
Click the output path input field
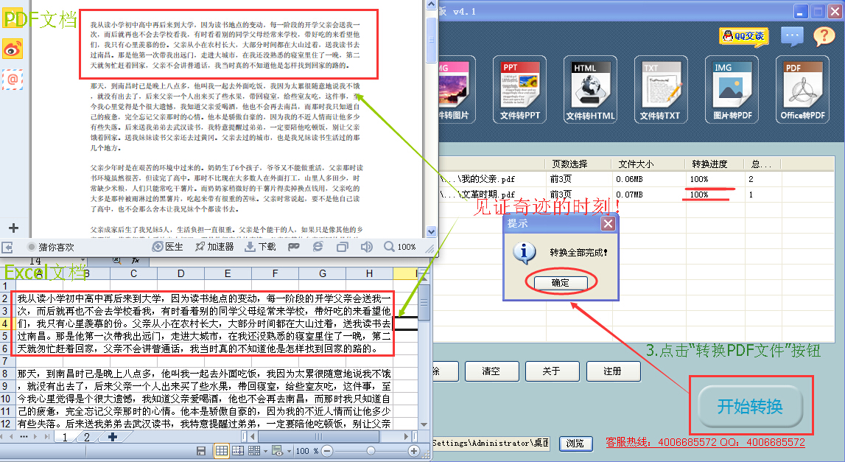tap(491, 443)
